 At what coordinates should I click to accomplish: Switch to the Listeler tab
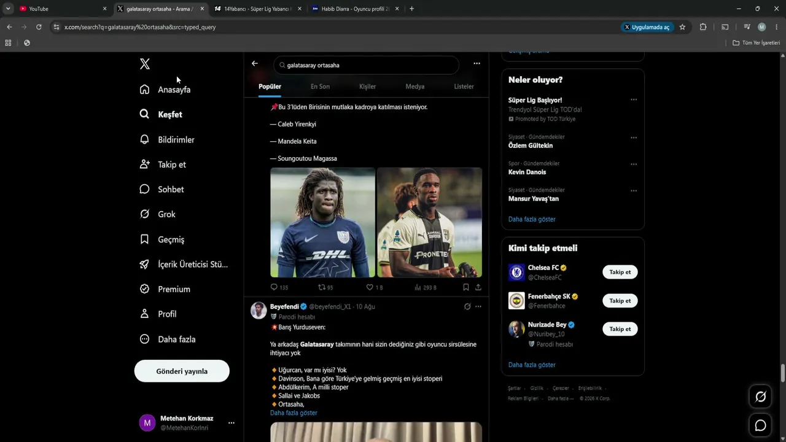[464, 87]
